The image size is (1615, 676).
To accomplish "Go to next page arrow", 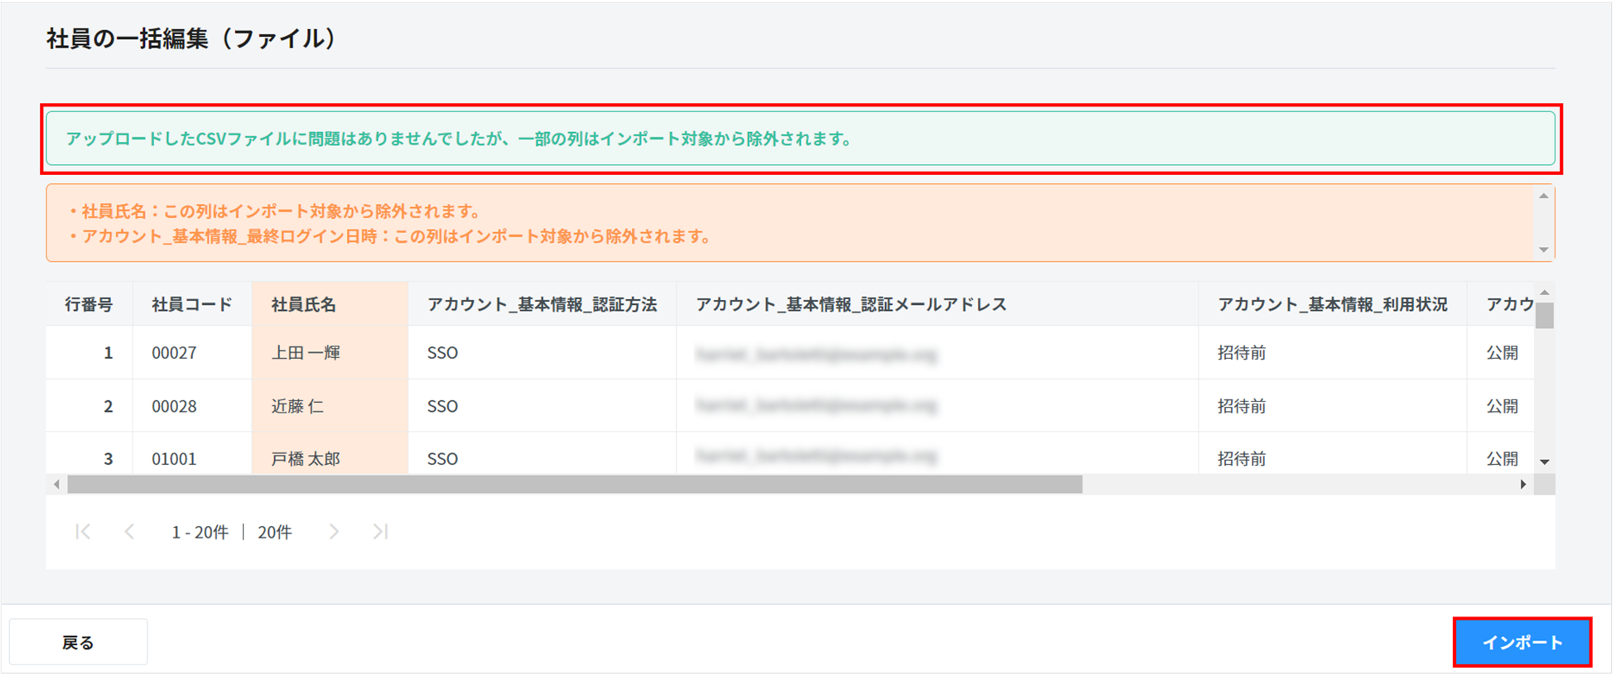I will pyautogui.click(x=334, y=532).
